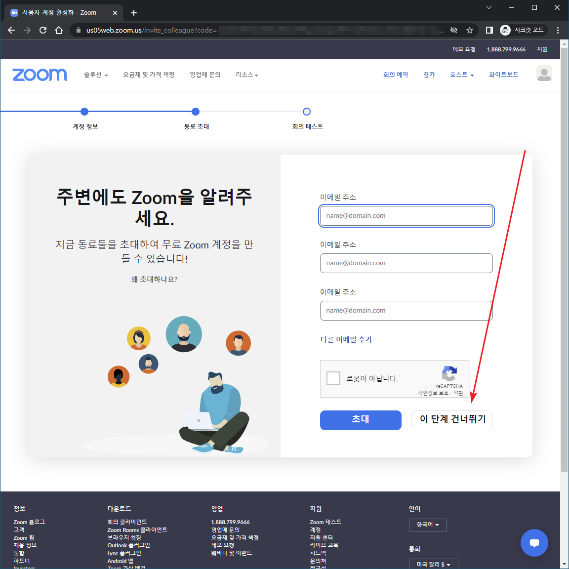Open 지원 센터 footer link
Image resolution: width=569 pixels, height=569 pixels.
pos(321,537)
